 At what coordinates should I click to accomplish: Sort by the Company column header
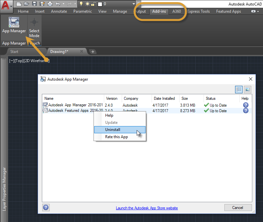click(137, 98)
